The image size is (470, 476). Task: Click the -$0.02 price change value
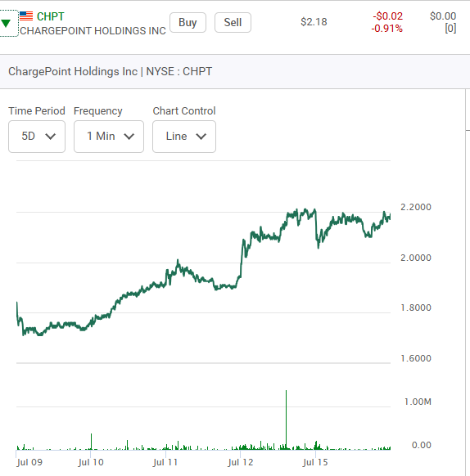click(x=387, y=16)
